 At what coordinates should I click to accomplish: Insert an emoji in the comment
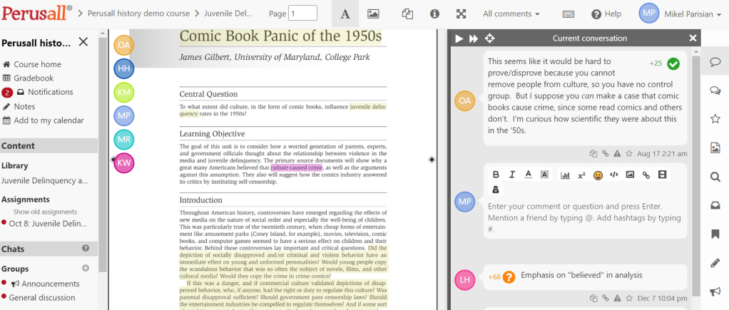click(598, 175)
